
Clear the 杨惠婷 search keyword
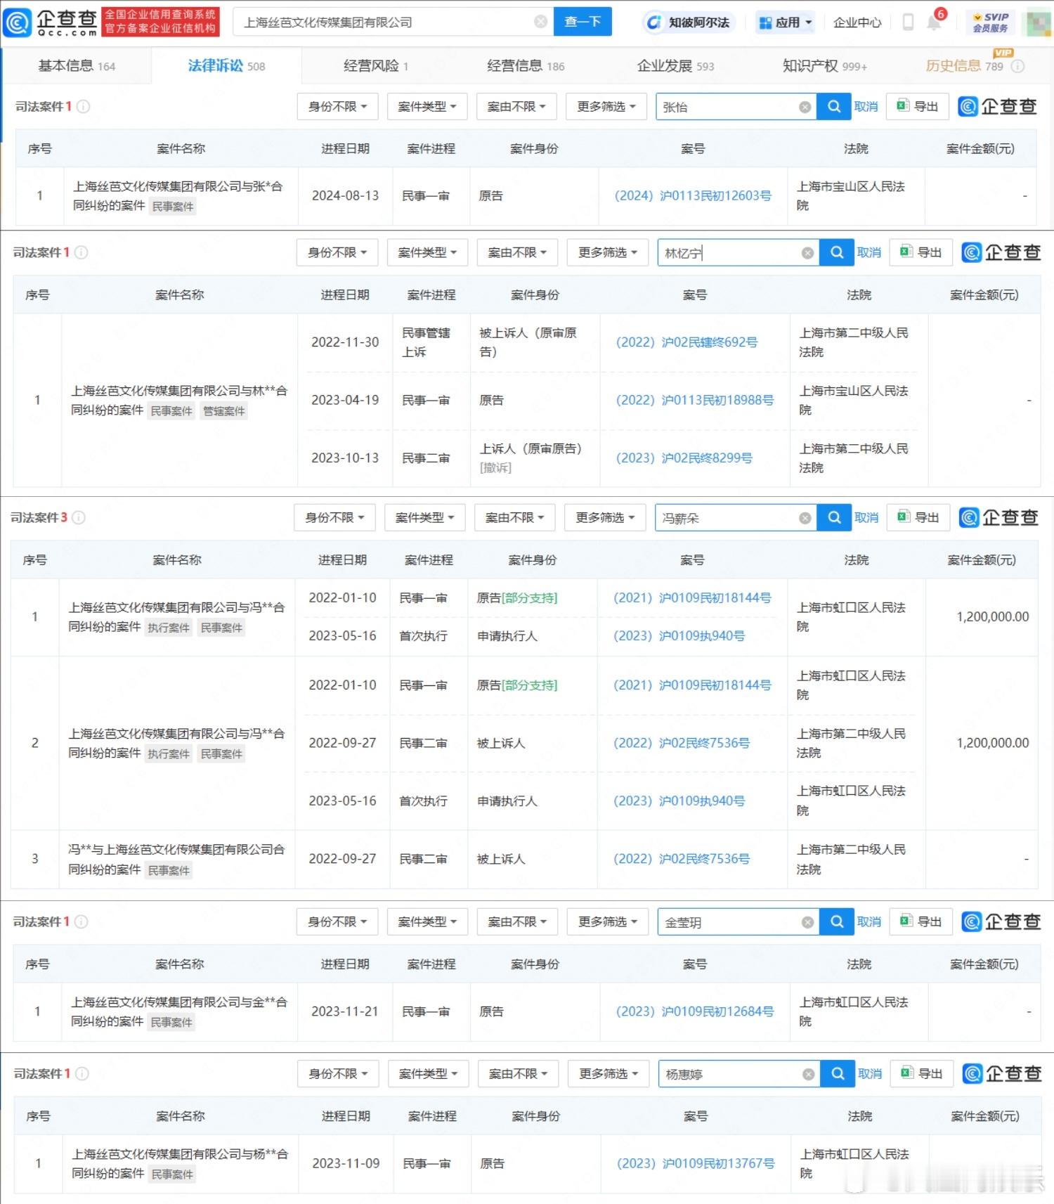[x=808, y=1075]
